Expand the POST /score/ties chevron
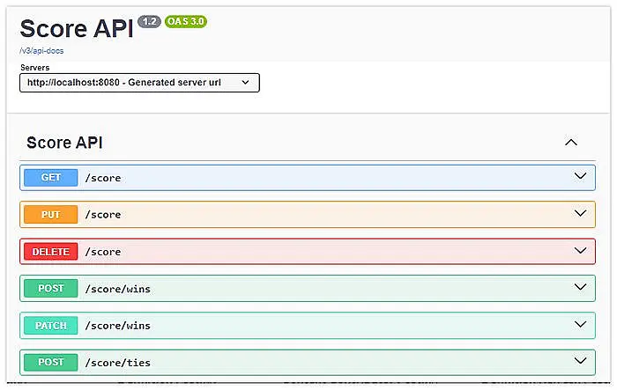 click(x=580, y=361)
